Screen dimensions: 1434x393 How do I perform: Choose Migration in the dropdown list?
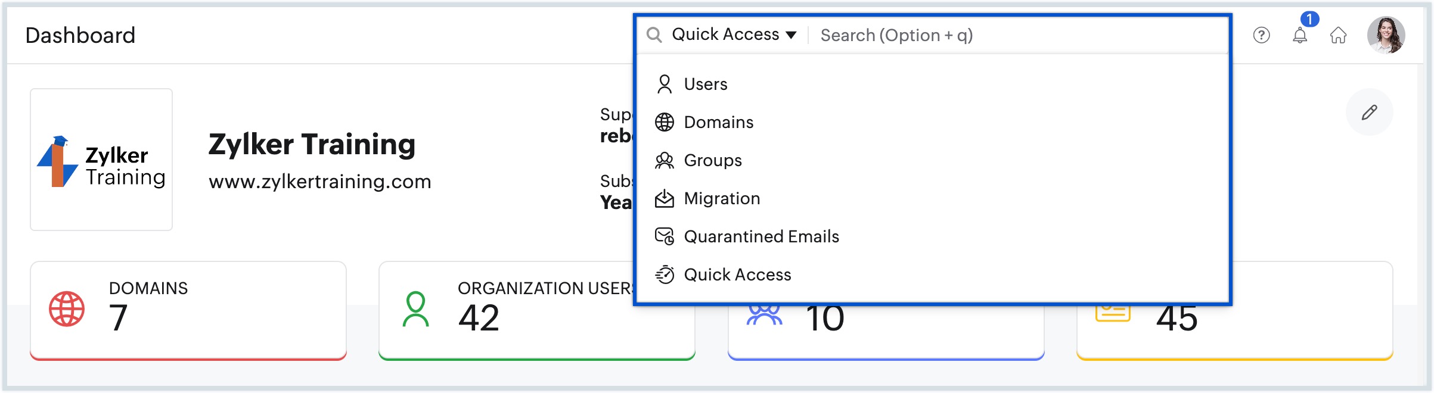722,199
